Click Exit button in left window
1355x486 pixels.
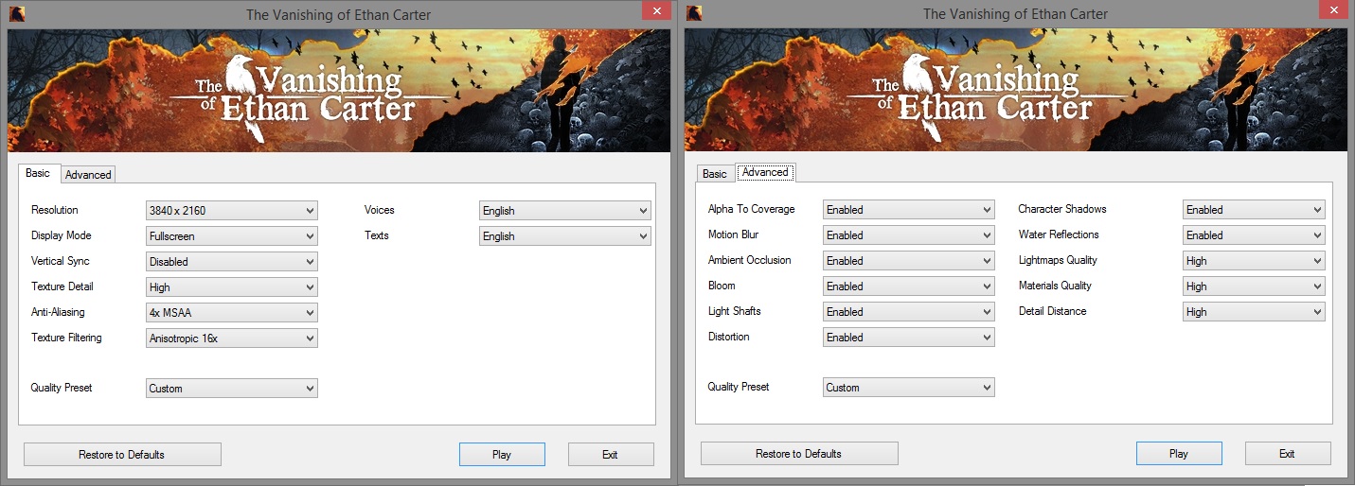pos(611,455)
